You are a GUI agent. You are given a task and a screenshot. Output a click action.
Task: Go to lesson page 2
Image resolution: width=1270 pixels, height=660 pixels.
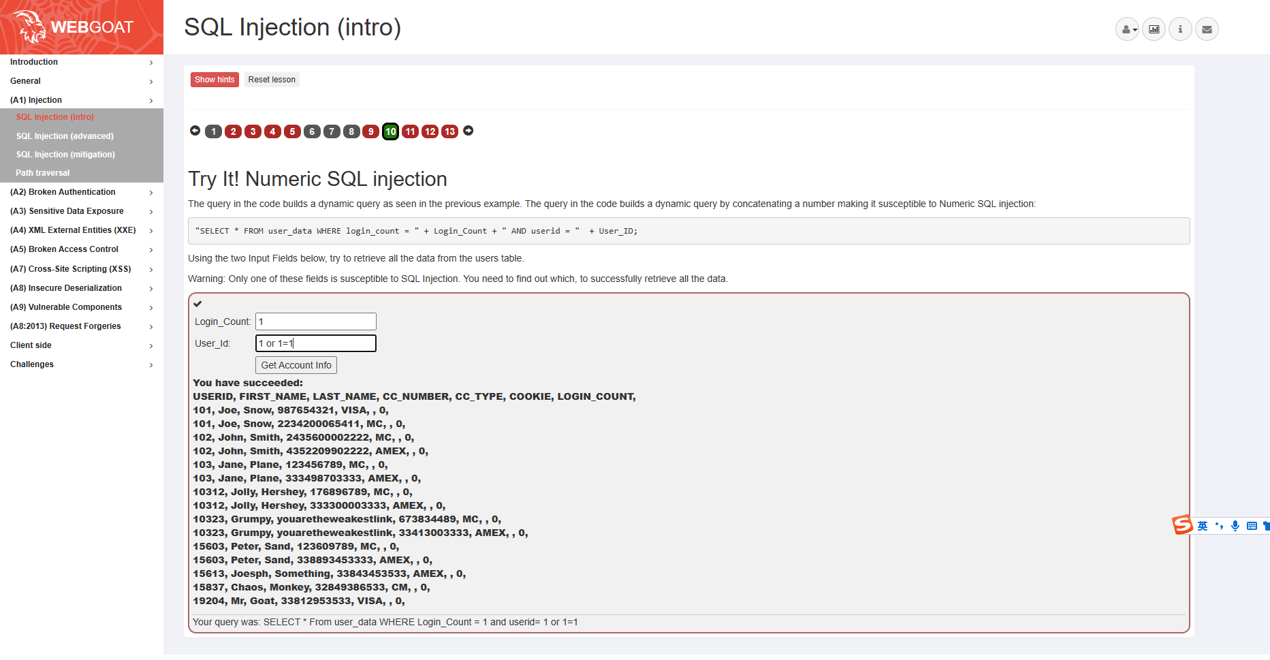coord(233,131)
